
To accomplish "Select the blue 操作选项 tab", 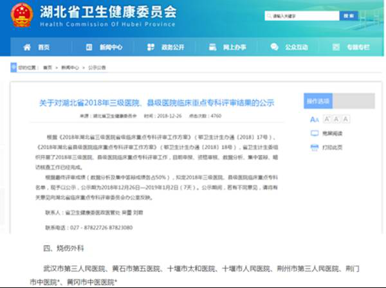I will [318, 101].
